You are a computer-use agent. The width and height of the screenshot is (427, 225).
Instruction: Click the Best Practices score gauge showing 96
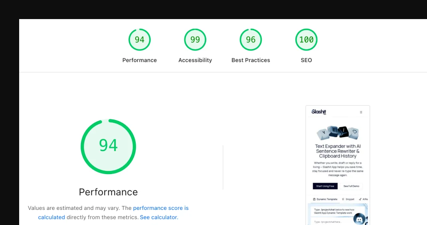(x=251, y=40)
